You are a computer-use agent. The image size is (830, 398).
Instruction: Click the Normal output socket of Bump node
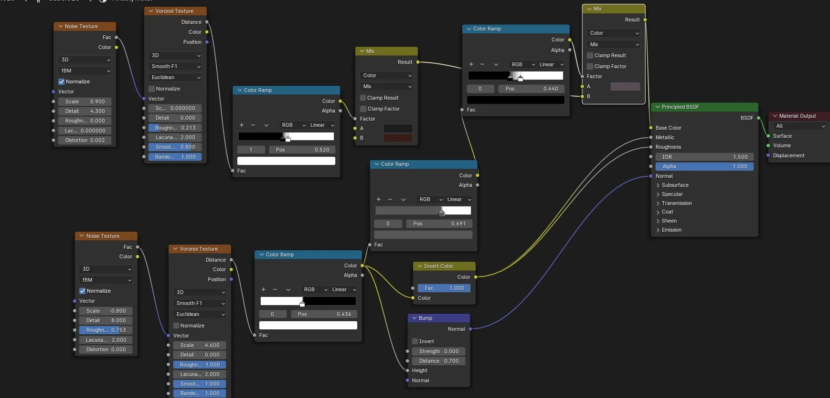470,329
